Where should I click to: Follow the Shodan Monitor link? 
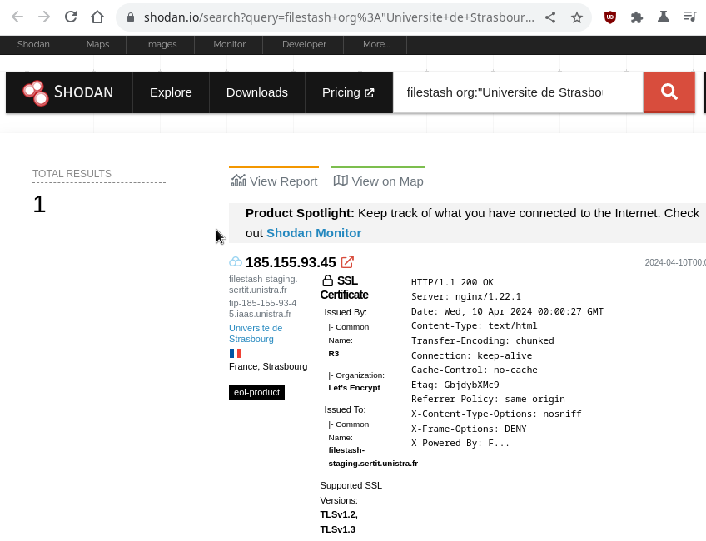click(x=314, y=233)
